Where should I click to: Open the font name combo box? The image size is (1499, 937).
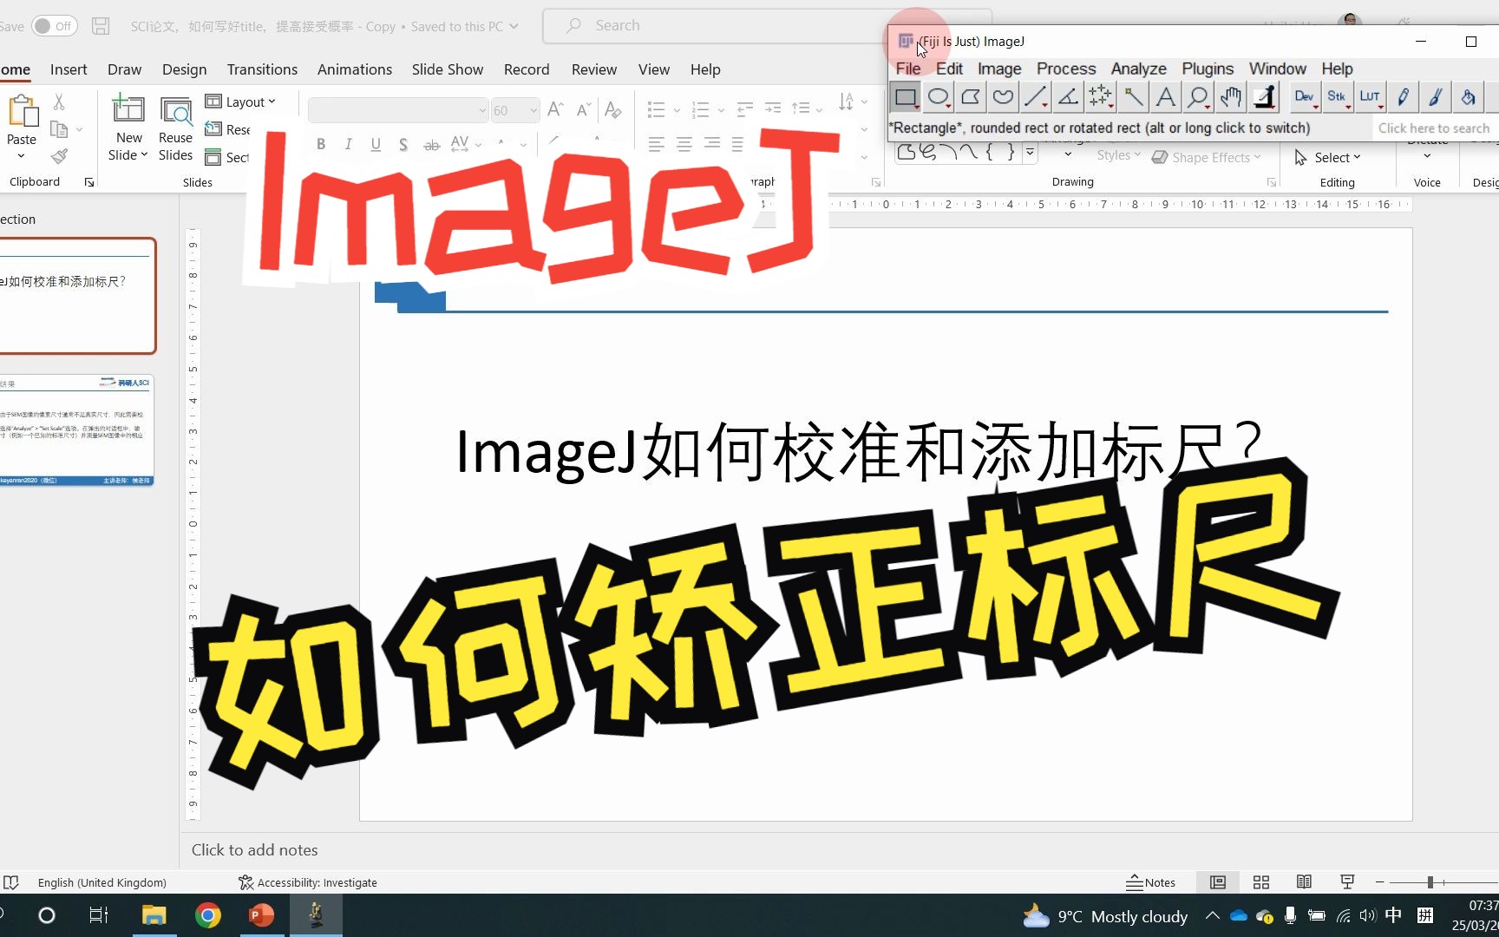[x=398, y=110]
